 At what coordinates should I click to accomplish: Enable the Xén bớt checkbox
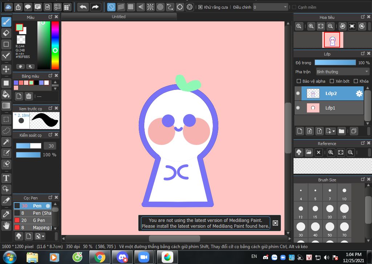(x=332, y=81)
